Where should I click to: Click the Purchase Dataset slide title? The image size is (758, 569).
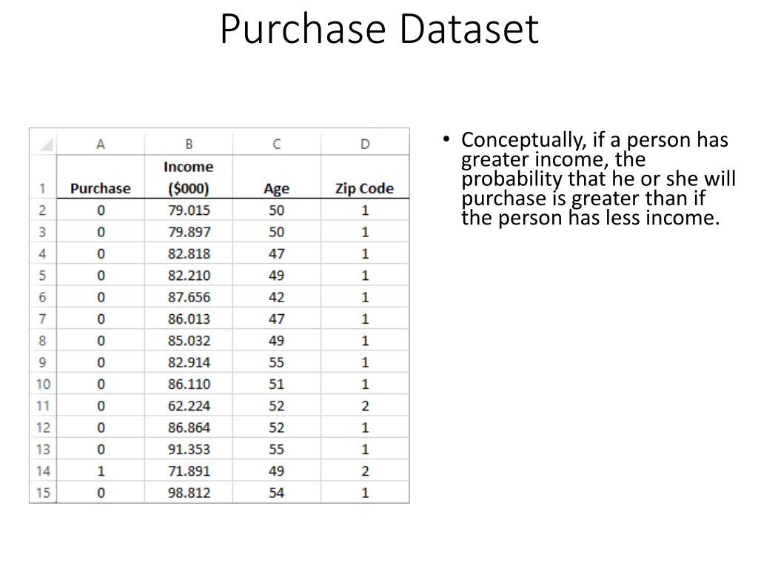[380, 29]
